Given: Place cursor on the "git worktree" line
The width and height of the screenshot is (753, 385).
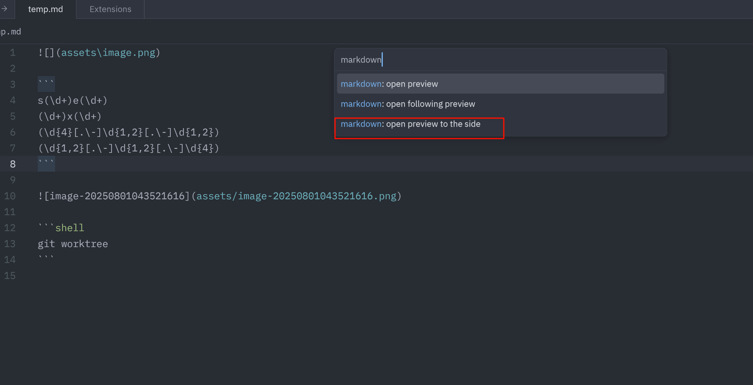Looking at the screenshot, I should pos(73,244).
